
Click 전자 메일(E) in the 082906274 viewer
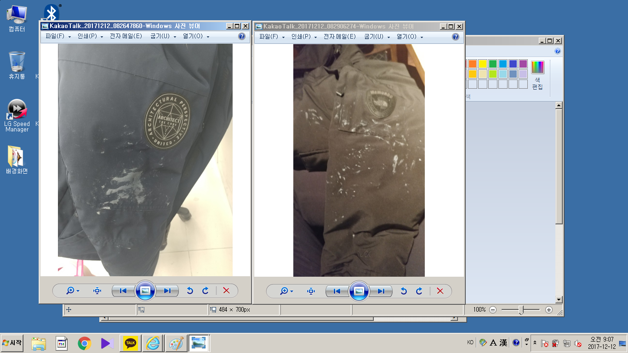(x=339, y=37)
